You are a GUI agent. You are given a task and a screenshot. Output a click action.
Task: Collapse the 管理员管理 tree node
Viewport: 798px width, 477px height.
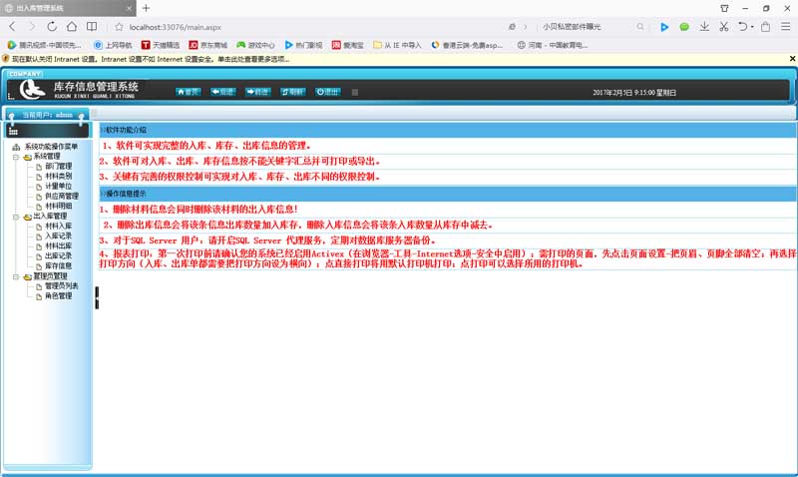16,276
